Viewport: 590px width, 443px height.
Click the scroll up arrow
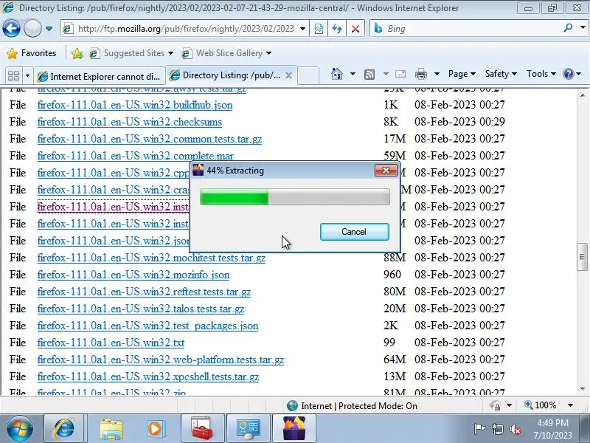click(583, 95)
